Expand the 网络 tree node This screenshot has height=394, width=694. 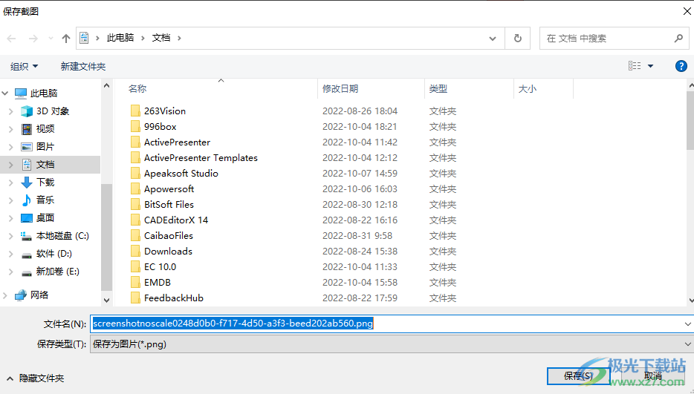point(5,295)
